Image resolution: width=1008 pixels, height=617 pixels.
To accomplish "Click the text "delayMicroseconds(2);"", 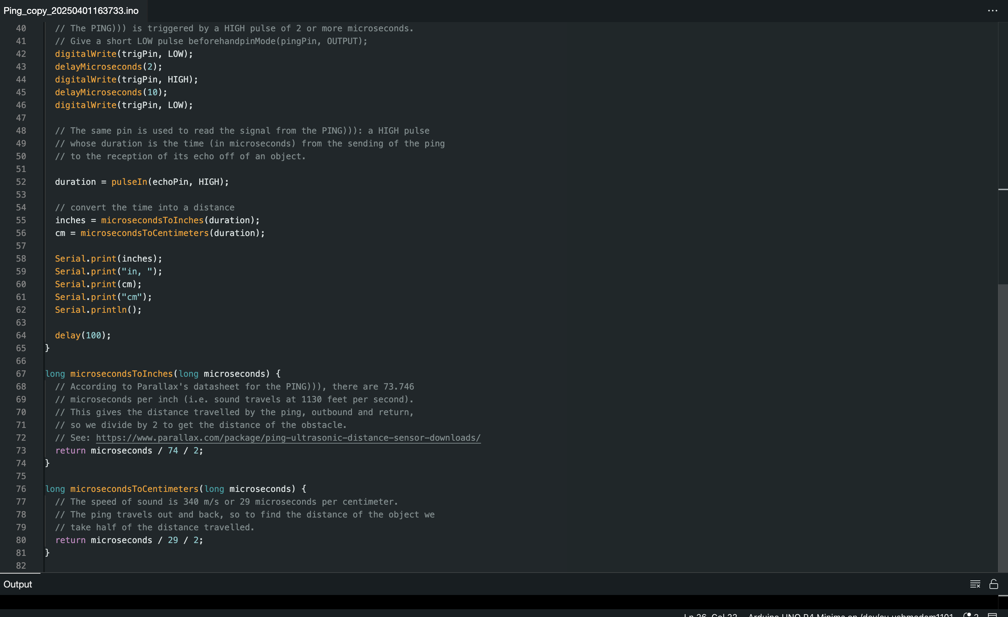I will [x=109, y=67].
